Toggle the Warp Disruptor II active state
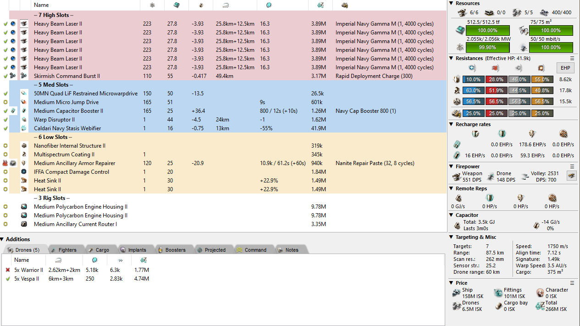The width and height of the screenshot is (580, 326). (5, 120)
